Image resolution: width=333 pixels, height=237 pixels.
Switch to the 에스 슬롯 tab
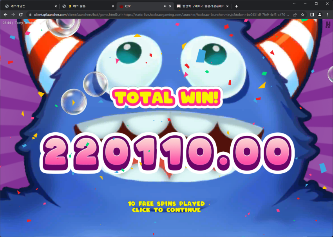(x=88, y=6)
